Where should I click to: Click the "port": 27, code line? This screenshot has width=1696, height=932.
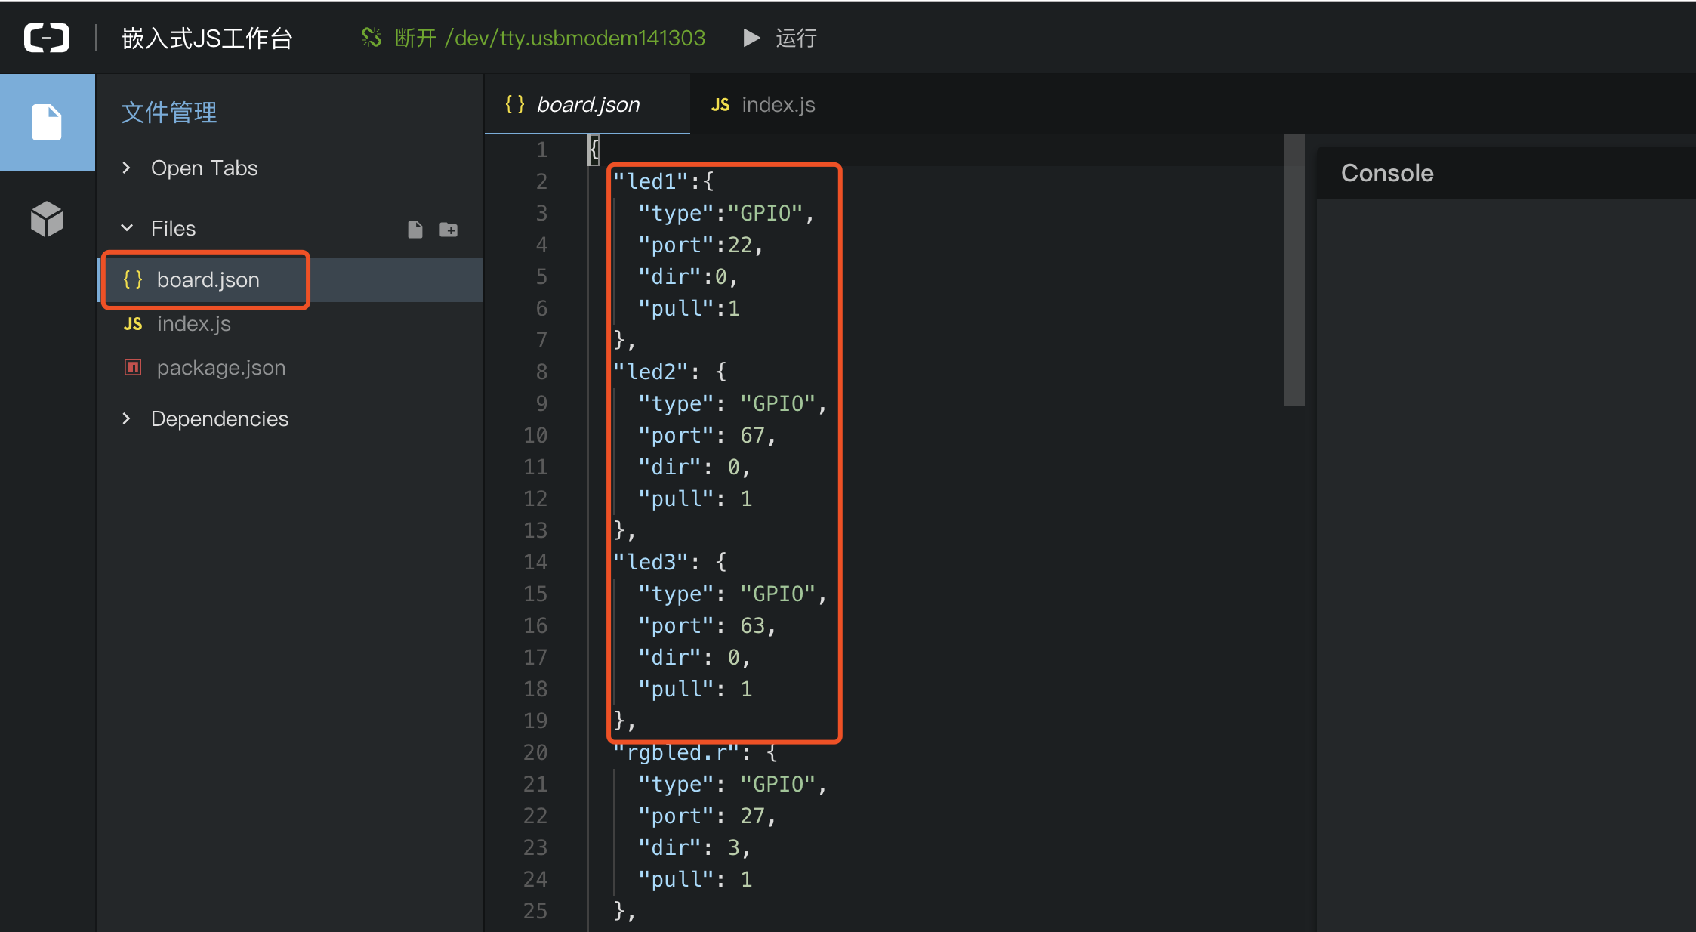(708, 816)
